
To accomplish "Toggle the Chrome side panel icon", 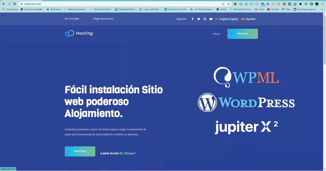I will point(311,4).
